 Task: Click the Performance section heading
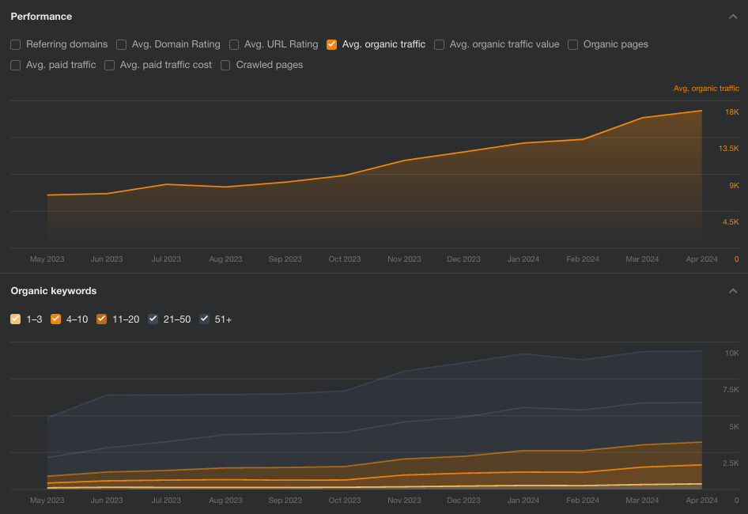point(41,17)
